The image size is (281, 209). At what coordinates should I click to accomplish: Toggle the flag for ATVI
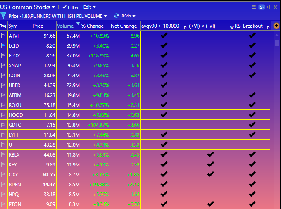[x=3, y=36]
